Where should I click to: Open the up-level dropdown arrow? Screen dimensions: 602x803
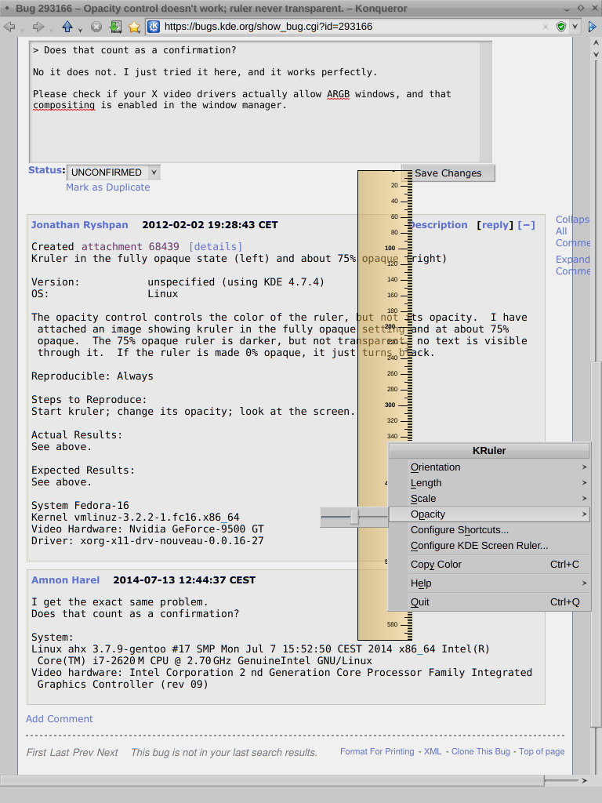pos(81,31)
